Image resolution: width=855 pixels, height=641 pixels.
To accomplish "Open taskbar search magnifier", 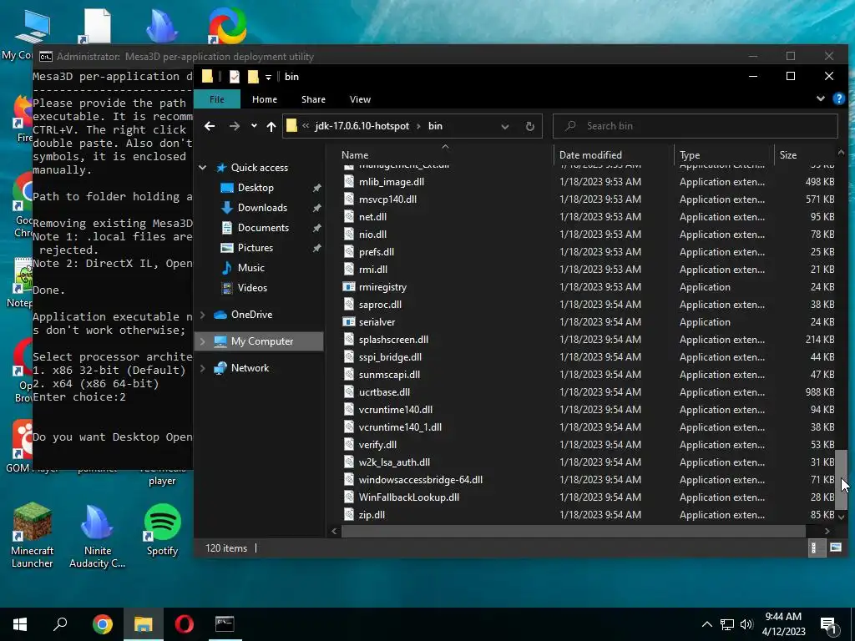I will pyautogui.click(x=60, y=624).
